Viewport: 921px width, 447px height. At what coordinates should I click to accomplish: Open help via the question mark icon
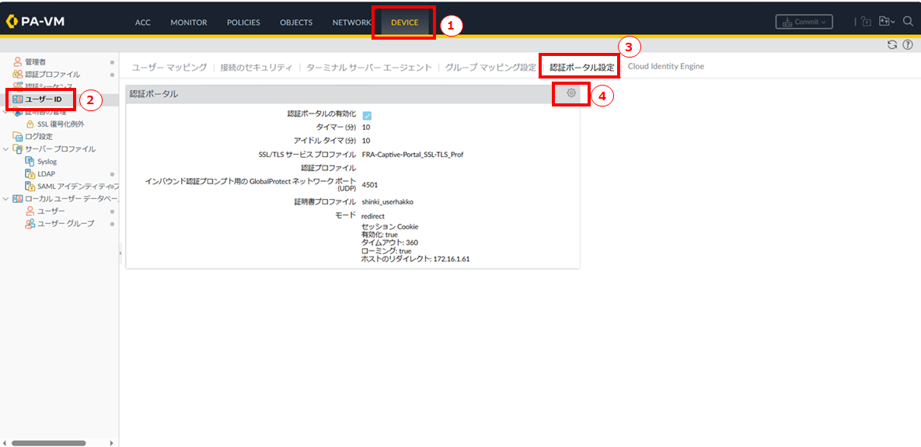[908, 44]
